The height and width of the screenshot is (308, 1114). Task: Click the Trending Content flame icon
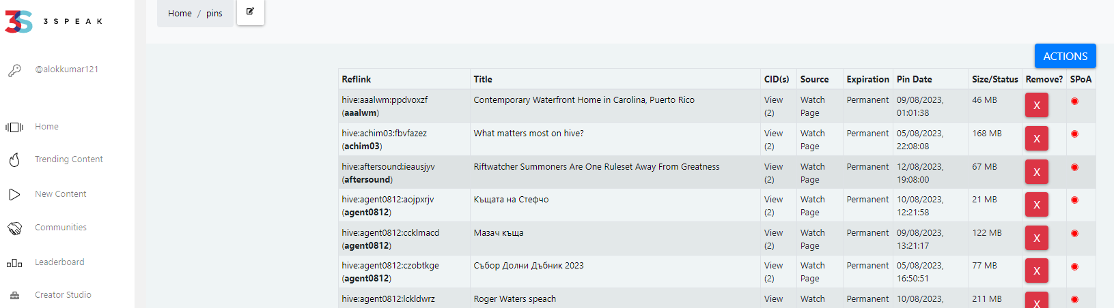[14, 159]
